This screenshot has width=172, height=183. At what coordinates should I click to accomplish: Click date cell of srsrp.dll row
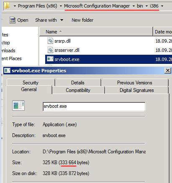click(164, 41)
